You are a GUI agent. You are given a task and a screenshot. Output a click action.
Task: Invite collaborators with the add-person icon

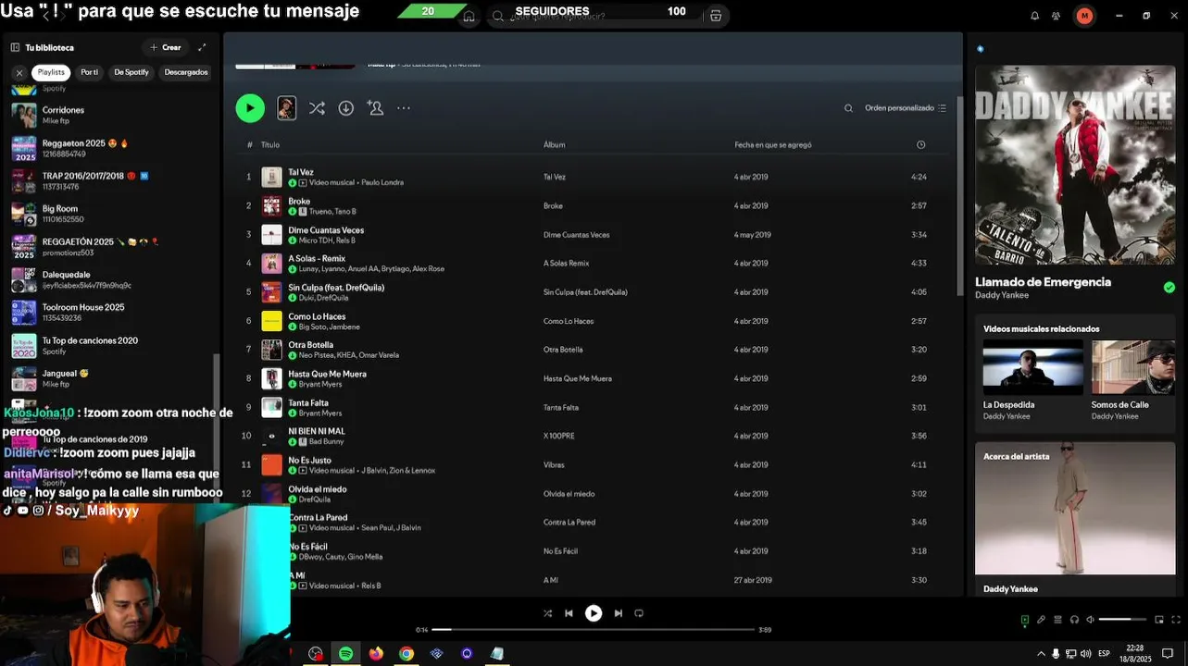tap(375, 108)
